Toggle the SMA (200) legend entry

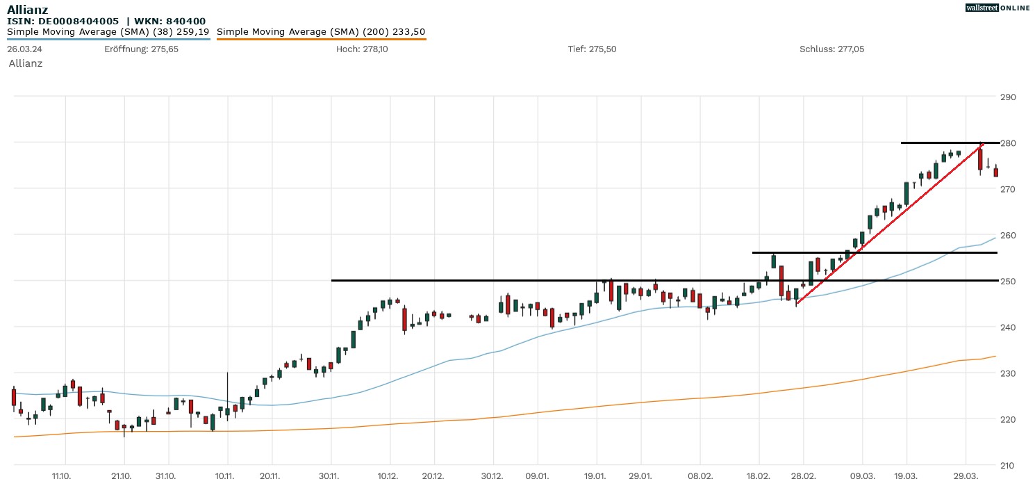click(321, 31)
